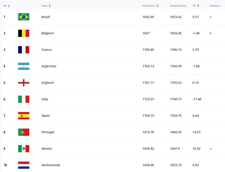The height and width of the screenshot is (172, 225).
Task: Click the Italy flag icon
Action: 24,99
